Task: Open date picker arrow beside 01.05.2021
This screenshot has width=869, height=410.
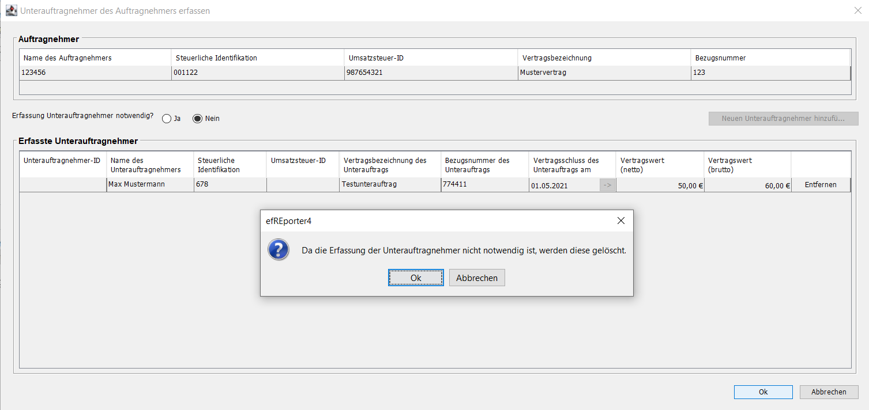Action: point(608,185)
